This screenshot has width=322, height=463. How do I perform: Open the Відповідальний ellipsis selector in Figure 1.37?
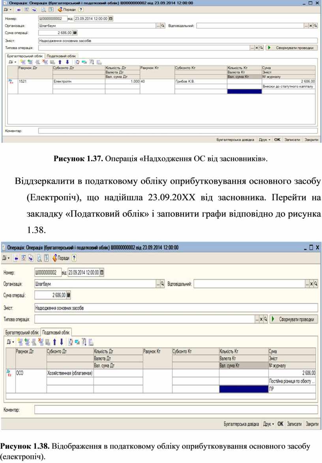[x=306, y=26]
